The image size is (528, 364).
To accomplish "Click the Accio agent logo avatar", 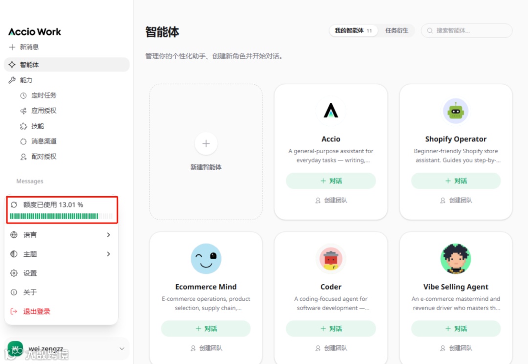I will (x=330, y=111).
